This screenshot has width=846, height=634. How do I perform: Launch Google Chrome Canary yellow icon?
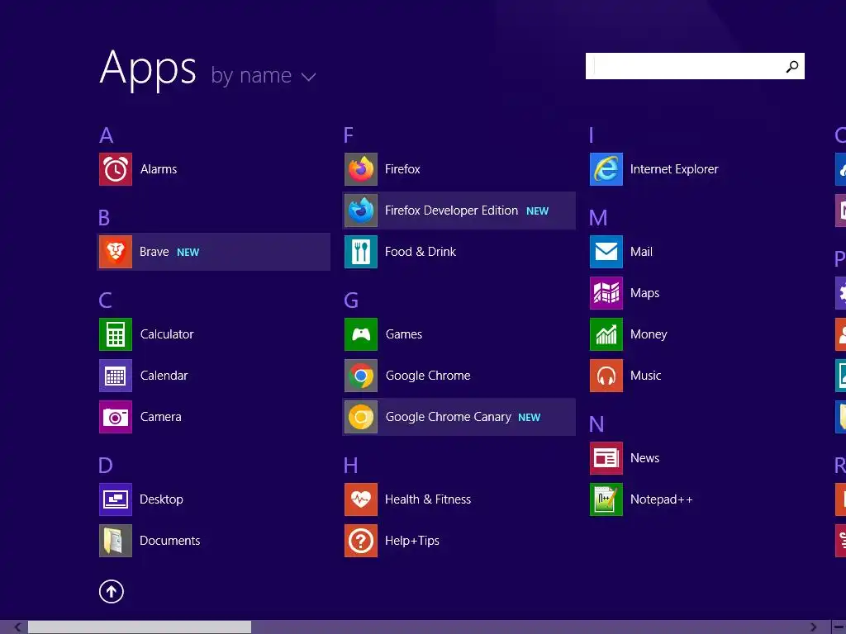click(361, 417)
